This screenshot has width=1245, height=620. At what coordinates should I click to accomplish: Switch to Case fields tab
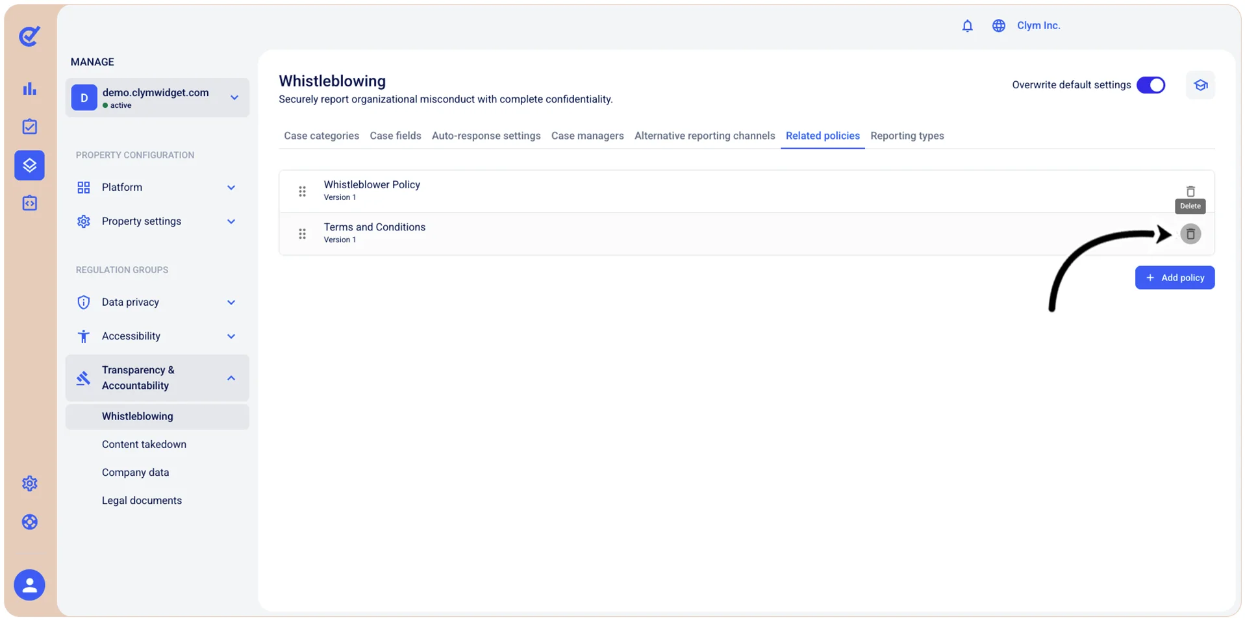(395, 136)
